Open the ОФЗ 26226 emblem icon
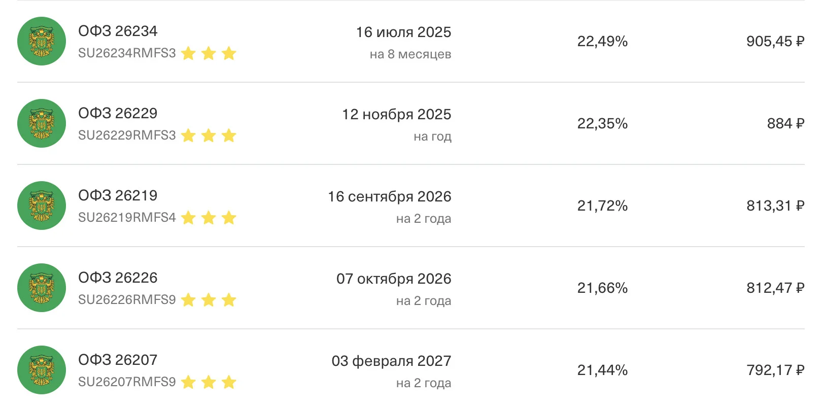Image resolution: width=825 pixels, height=408 pixels. coord(42,288)
